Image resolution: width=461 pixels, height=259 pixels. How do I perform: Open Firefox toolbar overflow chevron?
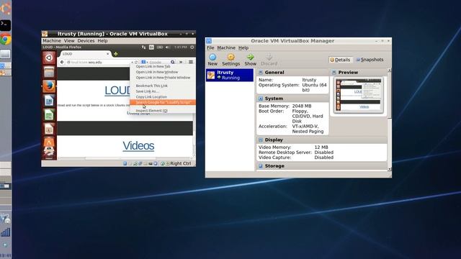click(181, 63)
